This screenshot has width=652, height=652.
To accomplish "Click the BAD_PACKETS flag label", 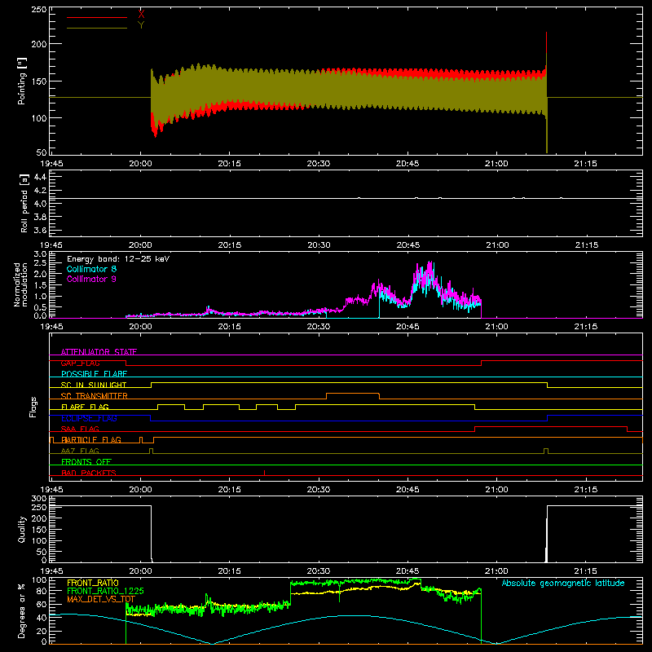I will [x=89, y=473].
